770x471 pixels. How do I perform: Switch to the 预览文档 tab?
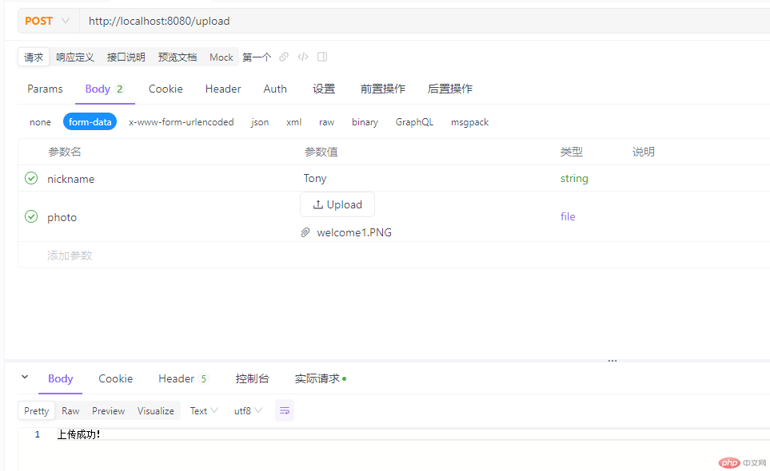[x=178, y=57]
